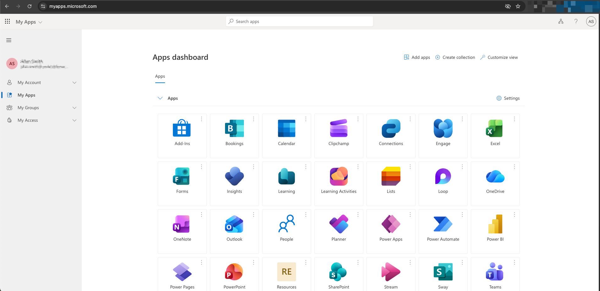Image resolution: width=600 pixels, height=291 pixels.
Task: Open the Calendar app tile
Action: pos(286,136)
